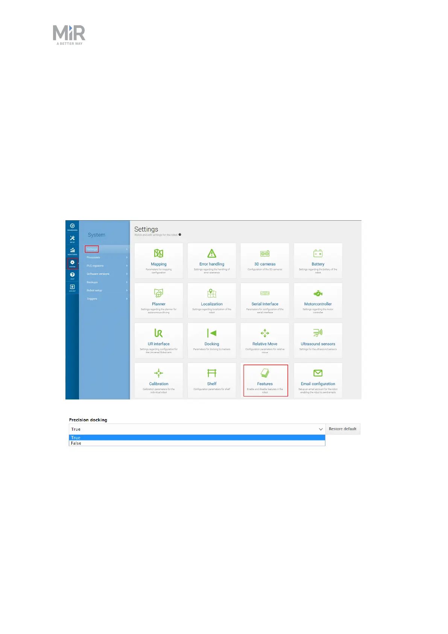Click the Mapping tile title
Viewport: 448px width, 634px height.
pos(159,264)
